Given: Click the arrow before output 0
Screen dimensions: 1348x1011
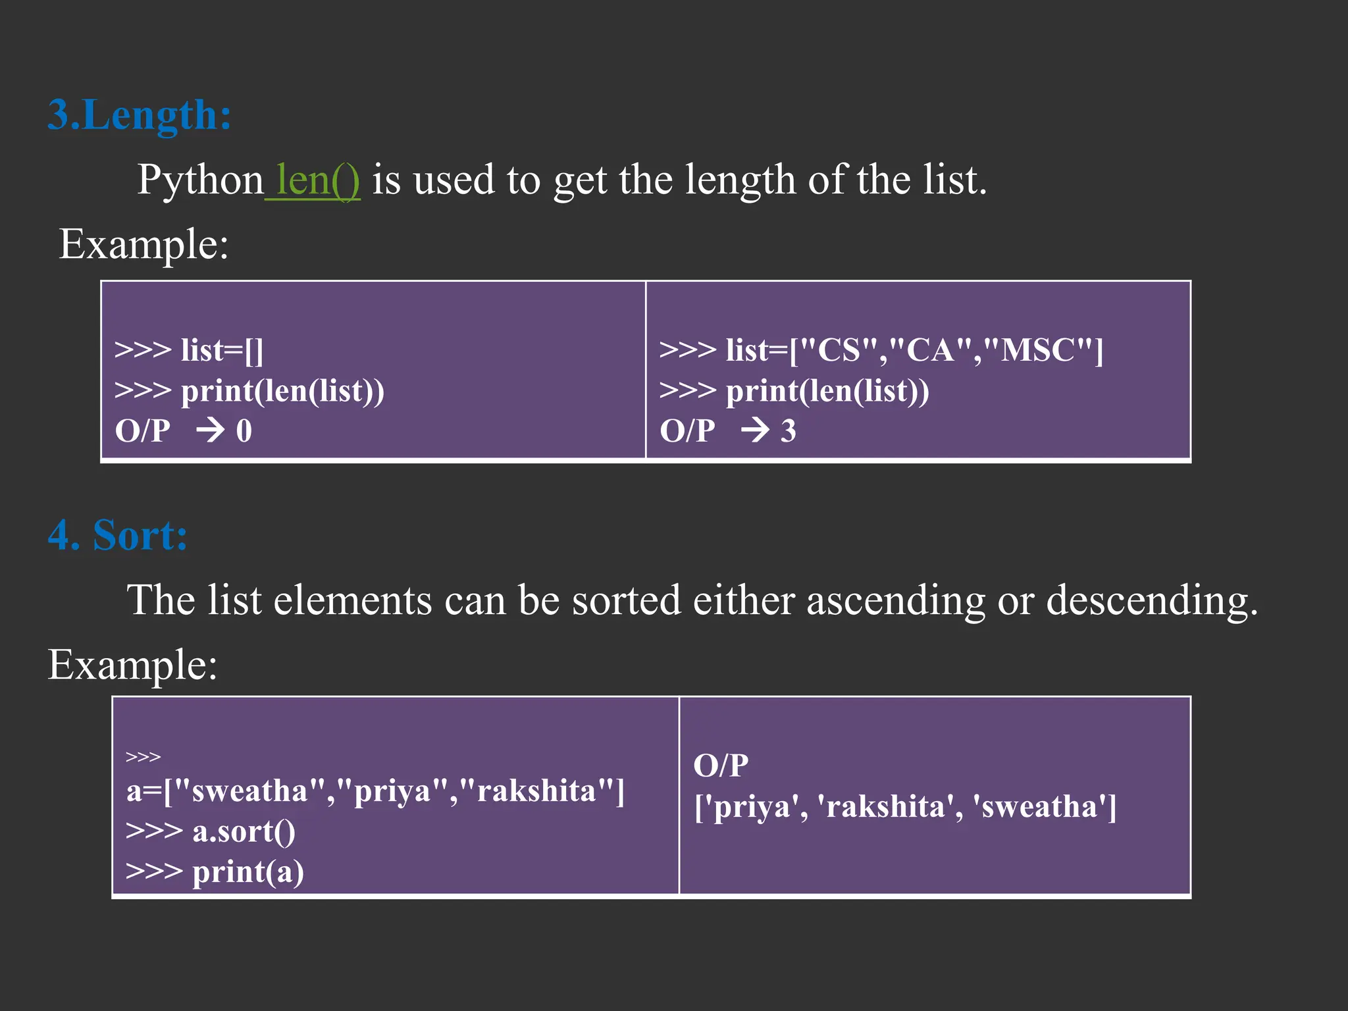Looking at the screenshot, I should 210,430.
